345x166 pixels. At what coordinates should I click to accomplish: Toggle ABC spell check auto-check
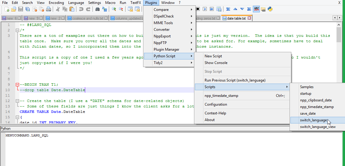click(x=256, y=9)
